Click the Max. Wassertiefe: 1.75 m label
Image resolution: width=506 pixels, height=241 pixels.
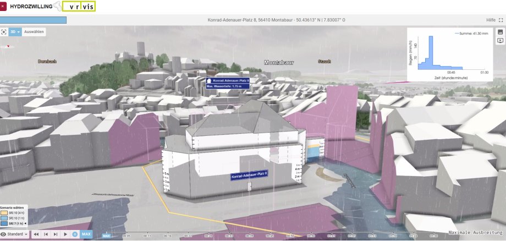228,86
